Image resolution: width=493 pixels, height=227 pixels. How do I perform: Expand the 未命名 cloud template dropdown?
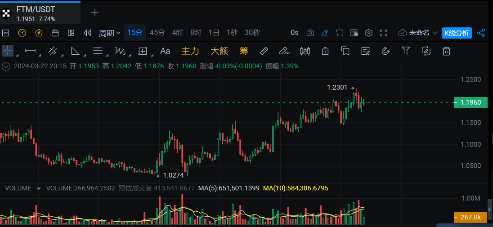pos(418,33)
